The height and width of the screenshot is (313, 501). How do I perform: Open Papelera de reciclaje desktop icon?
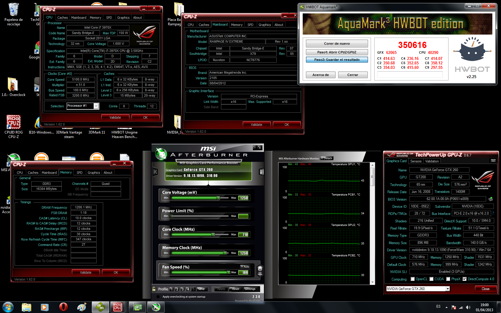(x=14, y=14)
